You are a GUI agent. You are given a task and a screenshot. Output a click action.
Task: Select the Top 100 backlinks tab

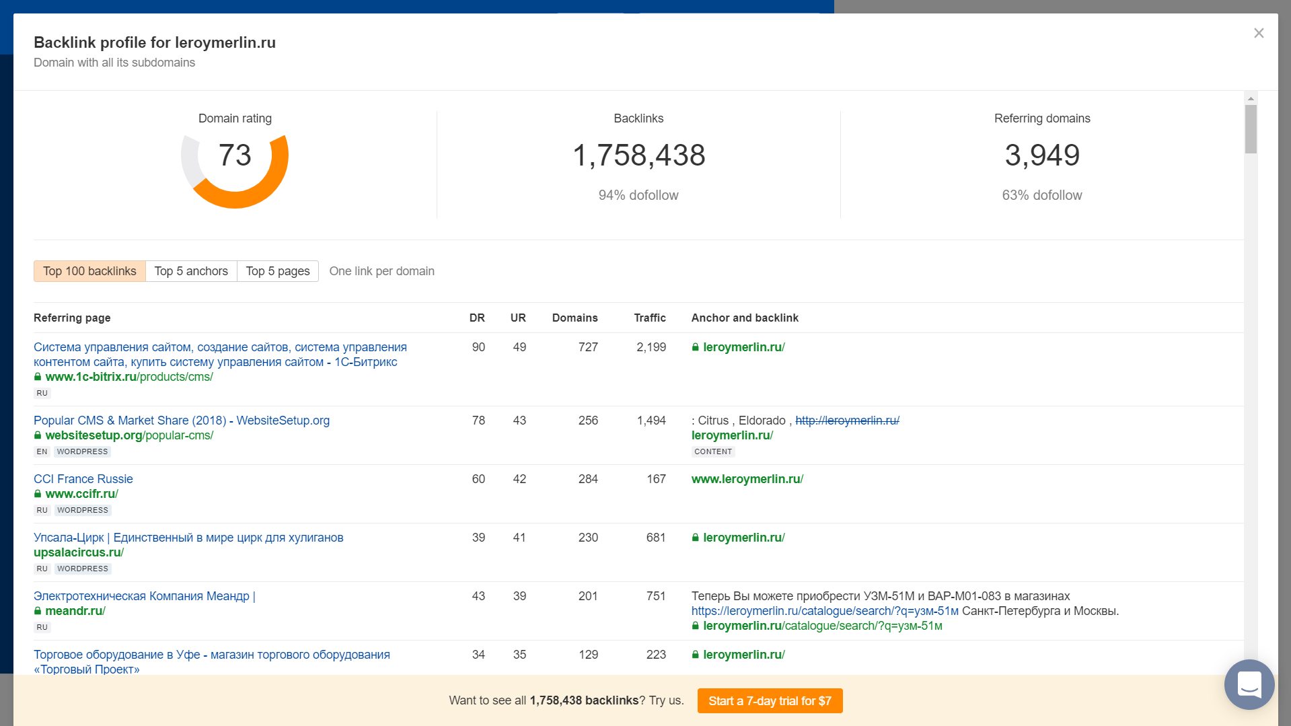pos(89,271)
